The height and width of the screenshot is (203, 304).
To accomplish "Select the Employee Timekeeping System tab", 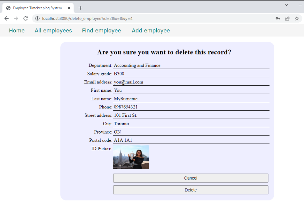I will 37,8.
